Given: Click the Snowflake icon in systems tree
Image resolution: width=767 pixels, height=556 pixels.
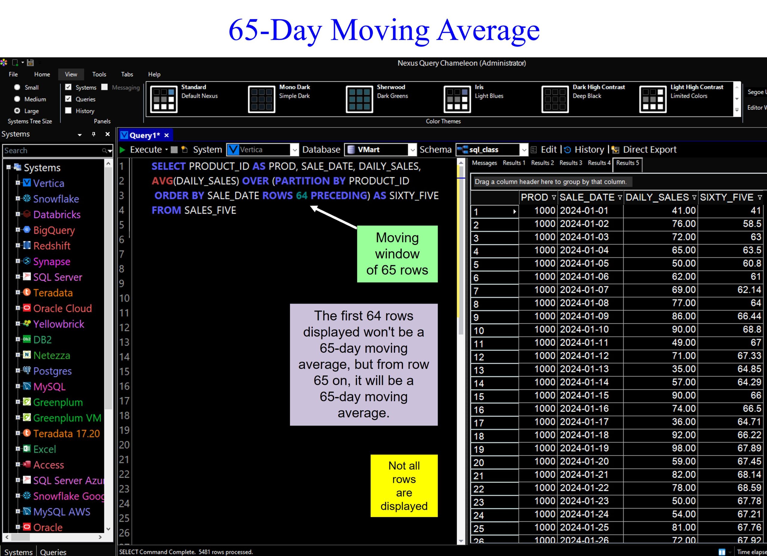Looking at the screenshot, I should coord(27,199).
